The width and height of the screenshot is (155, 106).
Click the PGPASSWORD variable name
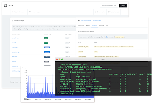[82, 57]
